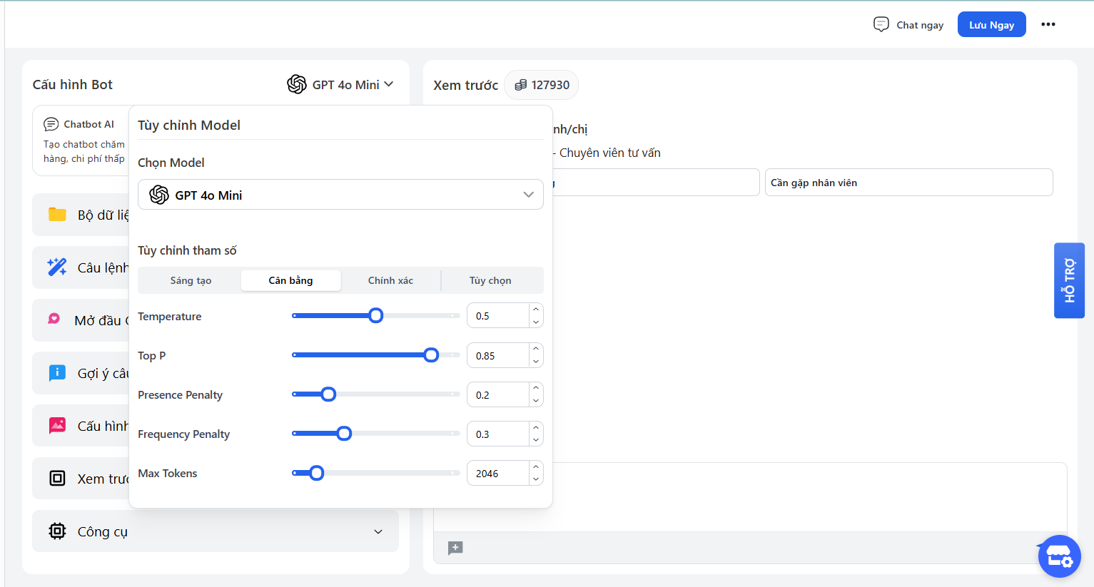This screenshot has width=1094, height=587.
Task: Click the Cần gặp nhân viên suggestion
Action: click(908, 183)
